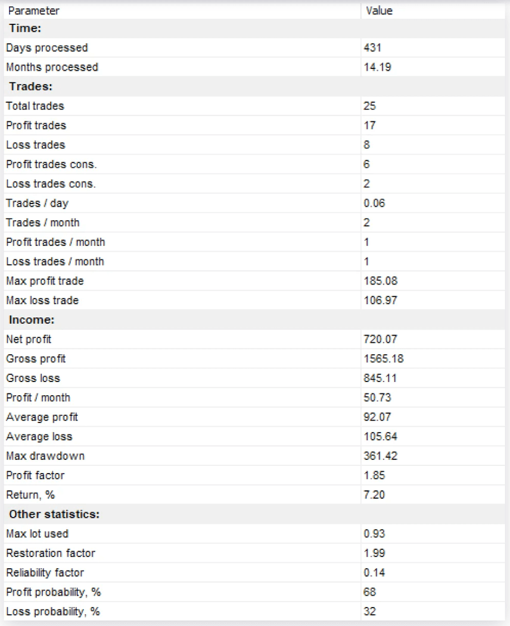510x626 pixels.
Task: Select the Profit trades value 17
Action: 369,126
